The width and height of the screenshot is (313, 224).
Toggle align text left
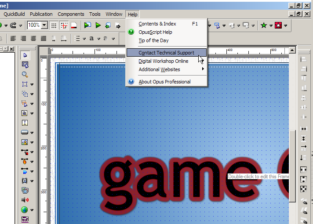click(13, 38)
